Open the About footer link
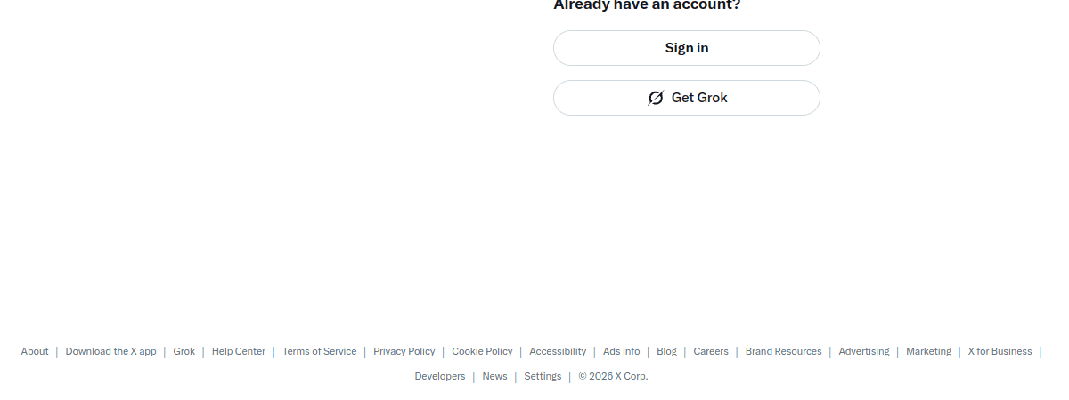This screenshot has height=400, width=1069. click(35, 351)
